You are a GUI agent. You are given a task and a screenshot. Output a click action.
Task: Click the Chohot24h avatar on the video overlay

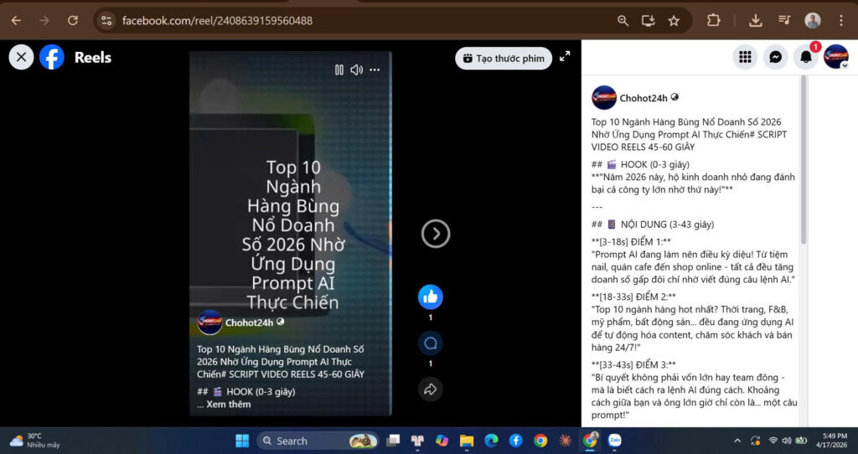(x=209, y=322)
